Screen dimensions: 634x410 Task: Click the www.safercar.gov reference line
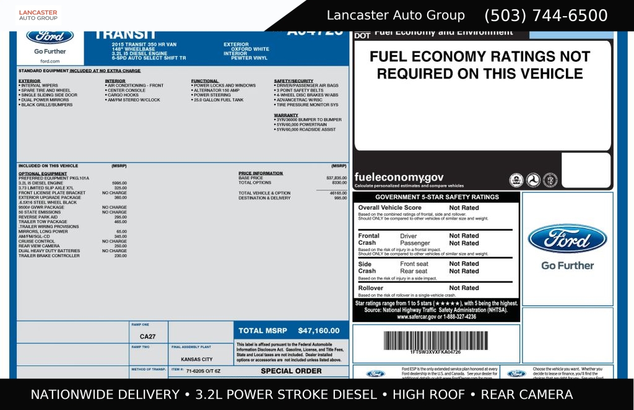click(436, 317)
